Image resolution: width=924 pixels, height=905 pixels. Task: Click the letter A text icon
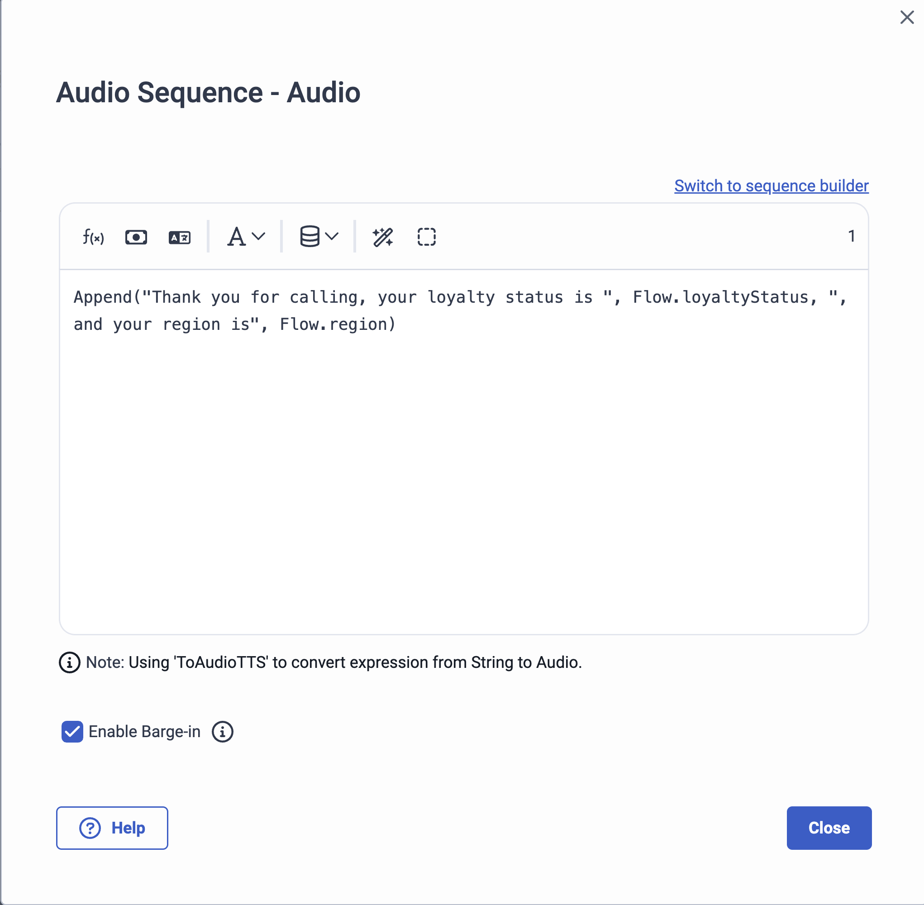click(x=236, y=236)
